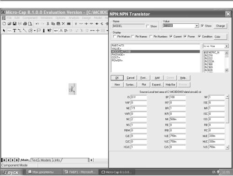Select 2N2222A in the model list
This screenshot has height=176, width=233.
(209, 61)
